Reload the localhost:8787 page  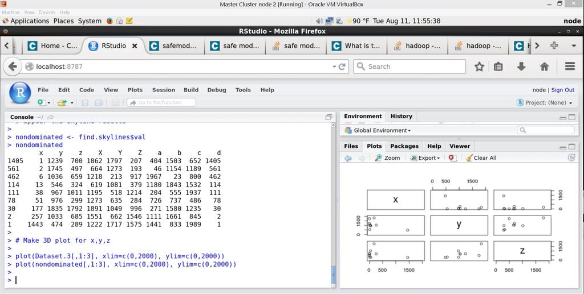tap(342, 67)
